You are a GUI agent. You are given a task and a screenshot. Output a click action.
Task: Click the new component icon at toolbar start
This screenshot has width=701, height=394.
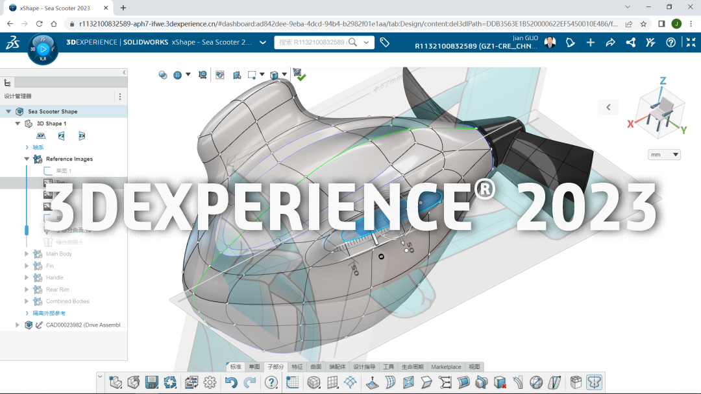coord(116,382)
